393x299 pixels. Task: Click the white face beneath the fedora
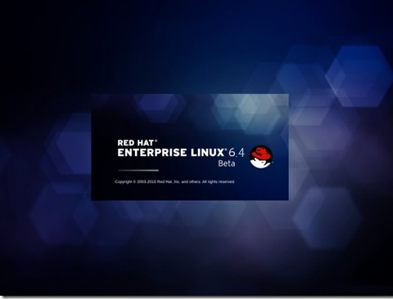click(260, 163)
